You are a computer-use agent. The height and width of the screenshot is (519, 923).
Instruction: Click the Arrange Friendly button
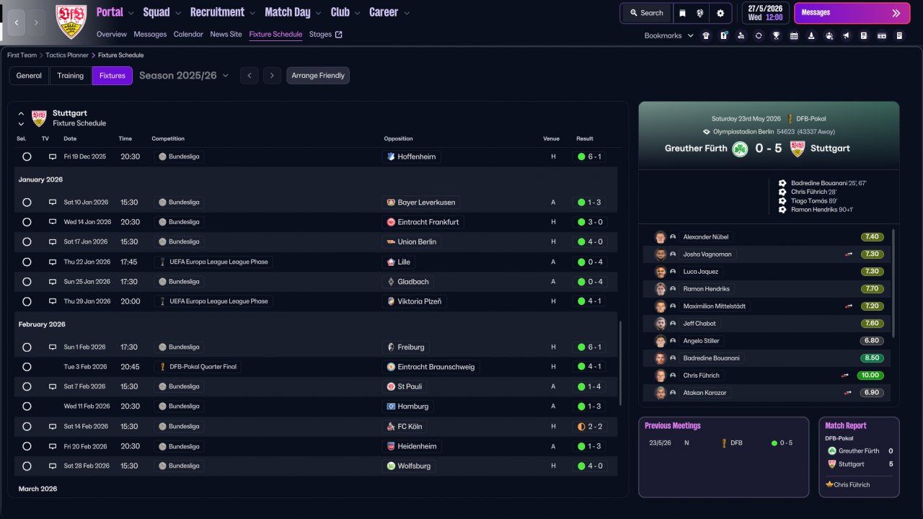[x=318, y=76]
